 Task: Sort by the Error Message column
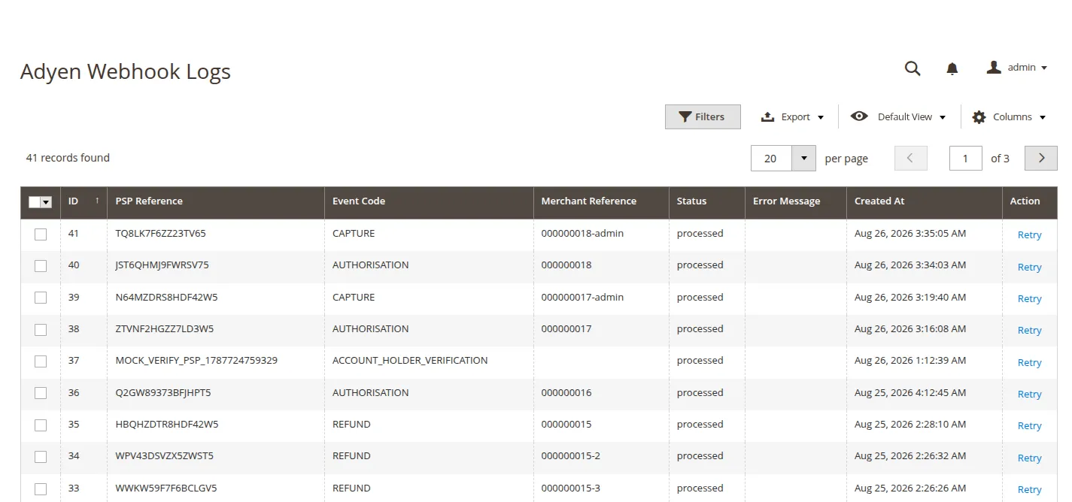coord(795,201)
